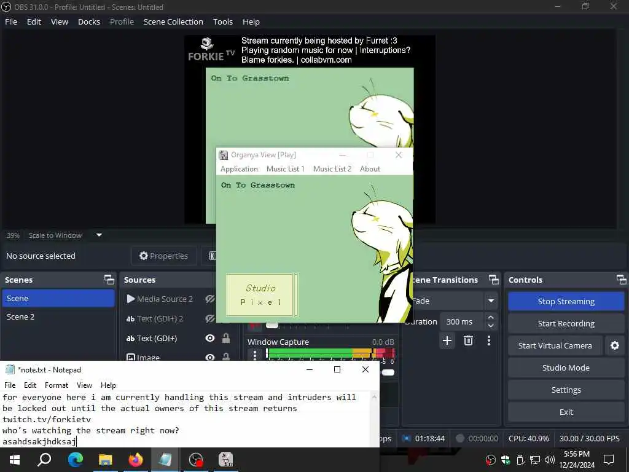The width and height of the screenshot is (629, 472).
Task: Open Firefox from taskbar
Action: coord(136,460)
